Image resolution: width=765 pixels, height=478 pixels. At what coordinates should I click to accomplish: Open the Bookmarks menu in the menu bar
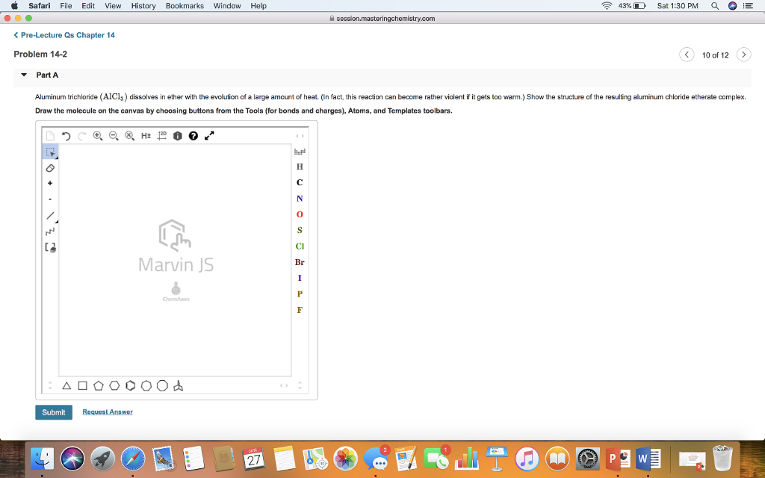click(184, 5)
